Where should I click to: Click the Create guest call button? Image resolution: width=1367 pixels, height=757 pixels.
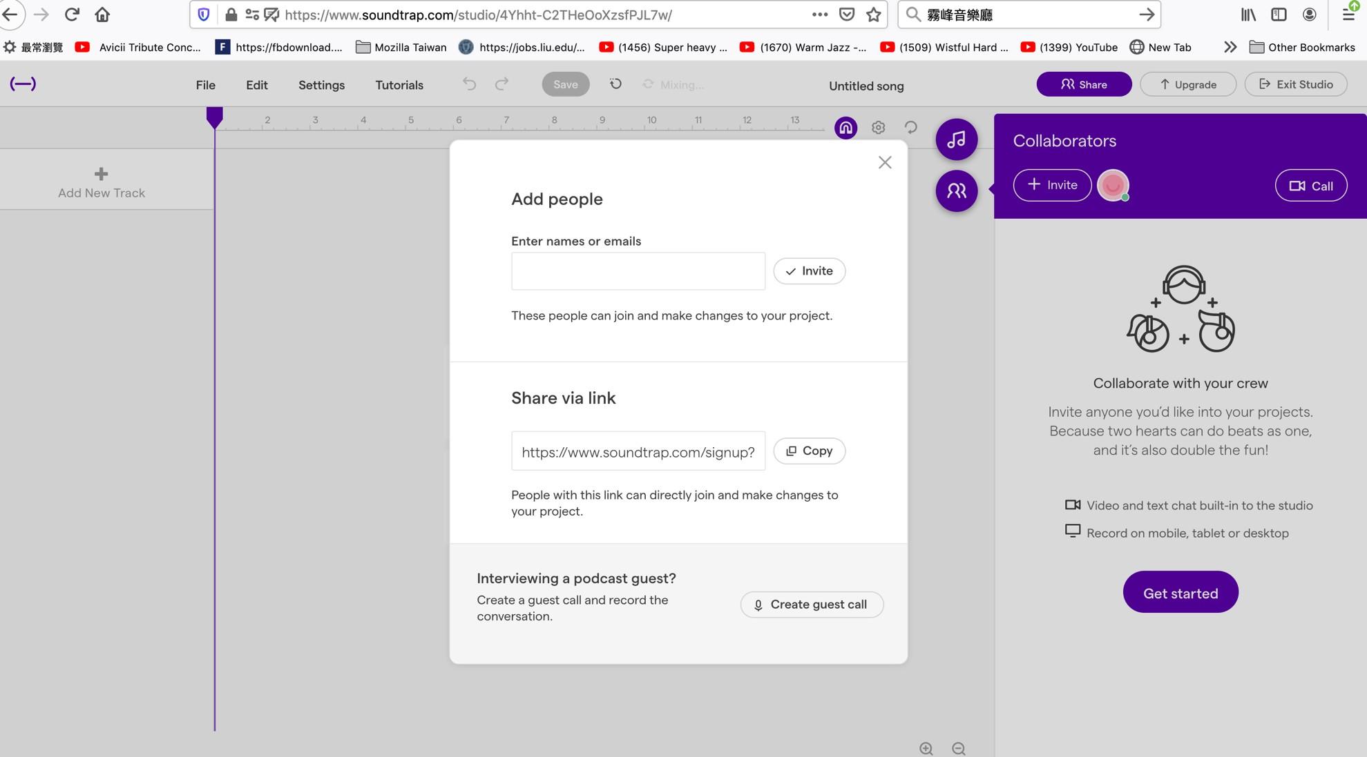(812, 604)
